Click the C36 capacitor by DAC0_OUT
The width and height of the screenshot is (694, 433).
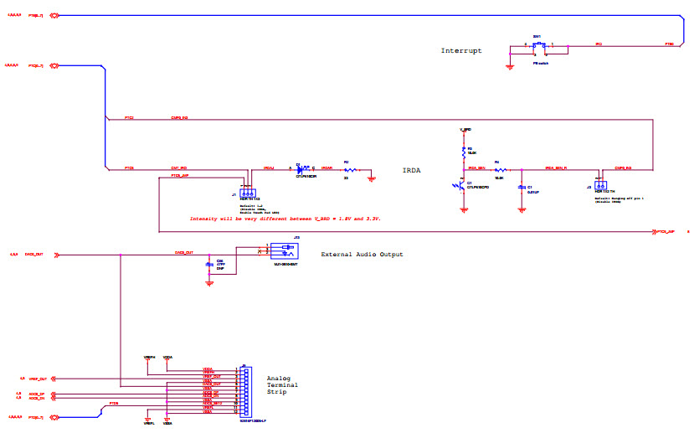pyautogui.click(x=209, y=265)
